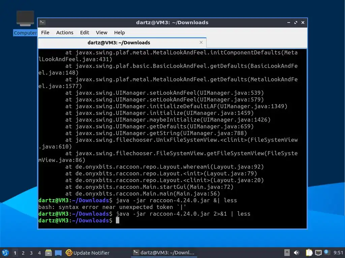The height and width of the screenshot is (258, 345).
Task: Open the Lubuntu start menu
Action: (5, 253)
